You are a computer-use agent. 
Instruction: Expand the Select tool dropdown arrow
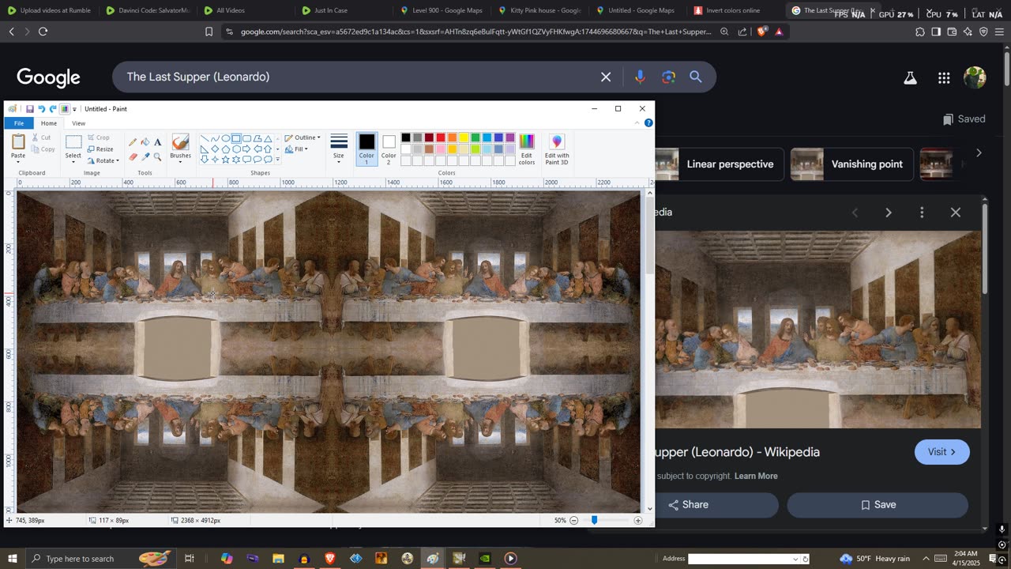(x=73, y=162)
